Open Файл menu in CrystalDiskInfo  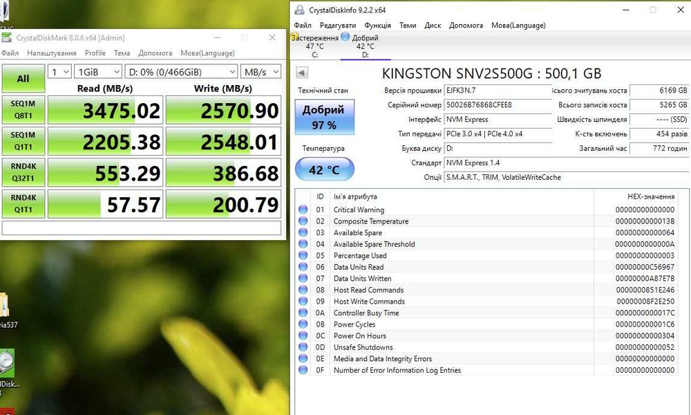coord(303,25)
